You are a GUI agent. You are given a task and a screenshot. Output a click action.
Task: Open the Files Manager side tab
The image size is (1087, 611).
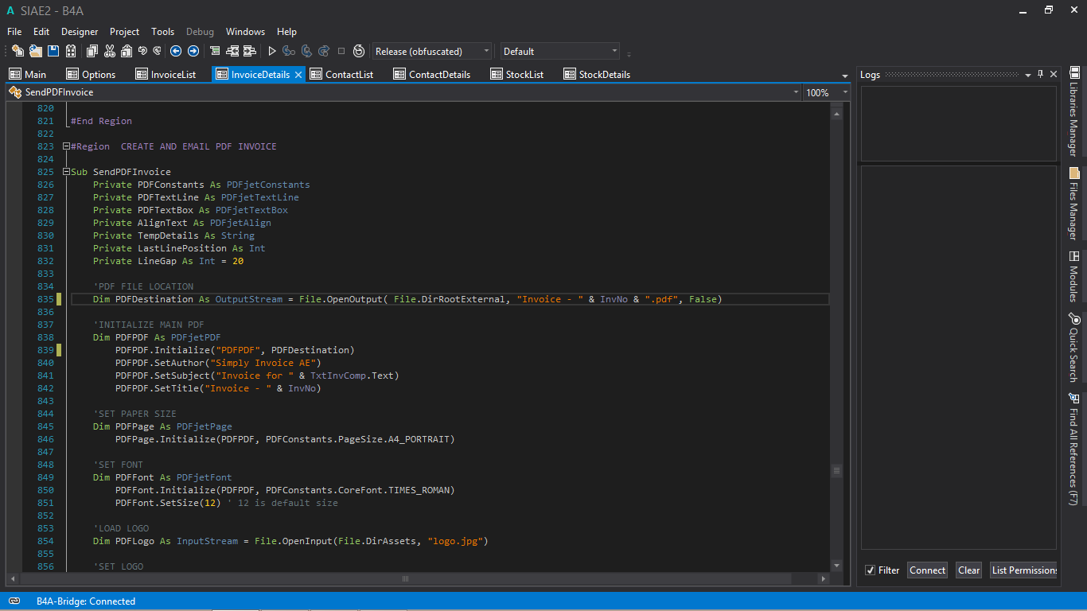pyautogui.click(x=1073, y=204)
